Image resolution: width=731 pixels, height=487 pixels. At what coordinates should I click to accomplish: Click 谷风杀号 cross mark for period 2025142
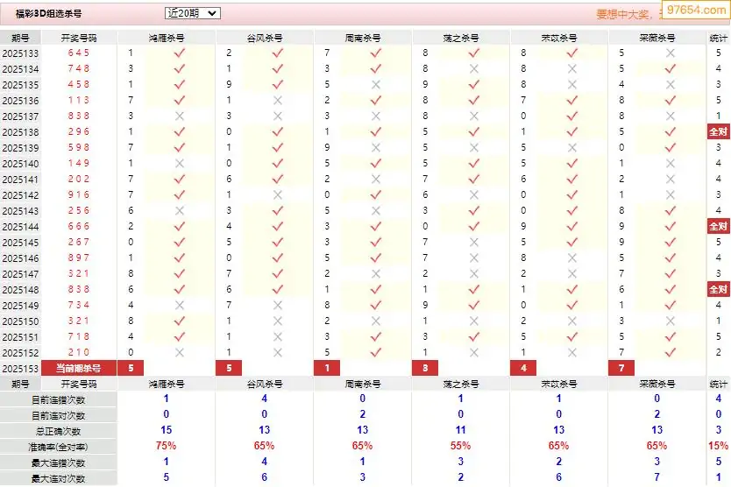(x=278, y=194)
